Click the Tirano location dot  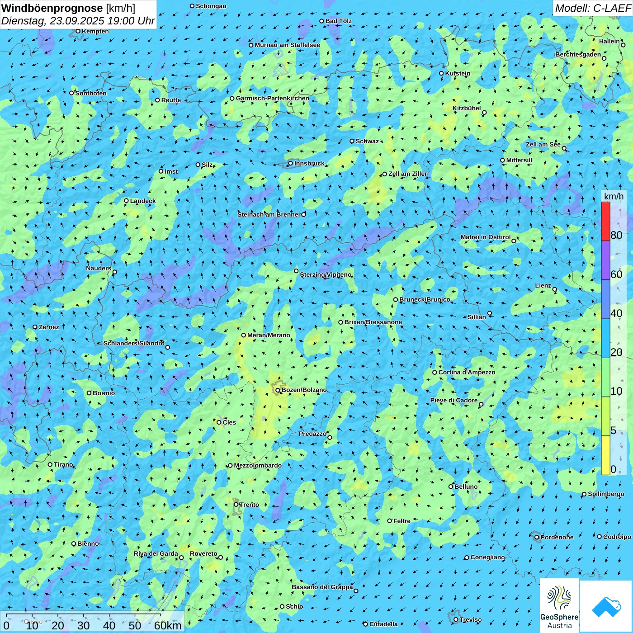coord(50,464)
